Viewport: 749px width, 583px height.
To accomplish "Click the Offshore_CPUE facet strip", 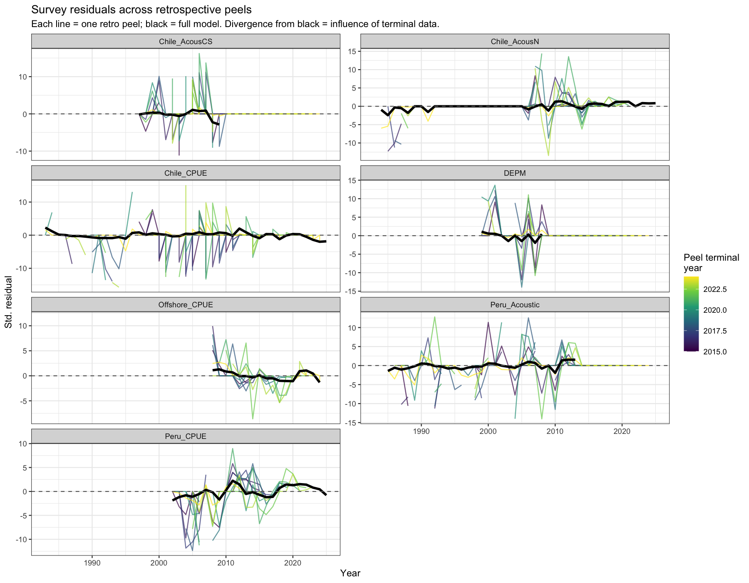I will click(x=186, y=304).
